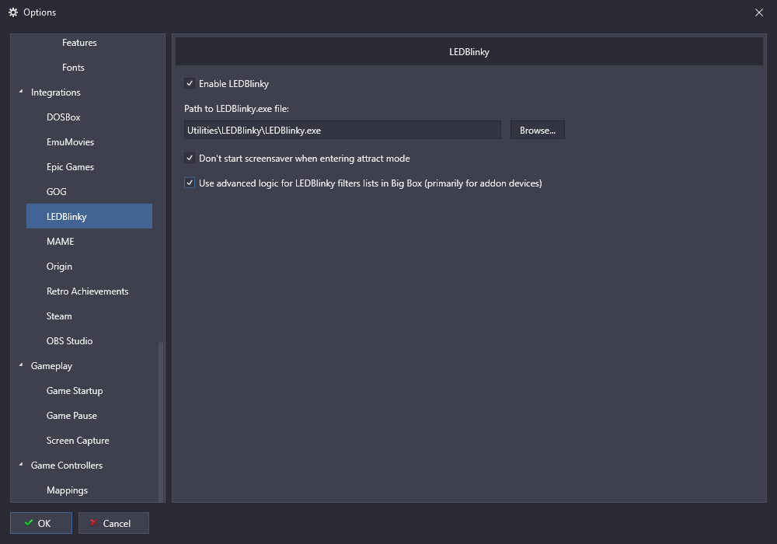
Task: Click Browse to locate LEDBlinky.exe
Action: (x=537, y=131)
